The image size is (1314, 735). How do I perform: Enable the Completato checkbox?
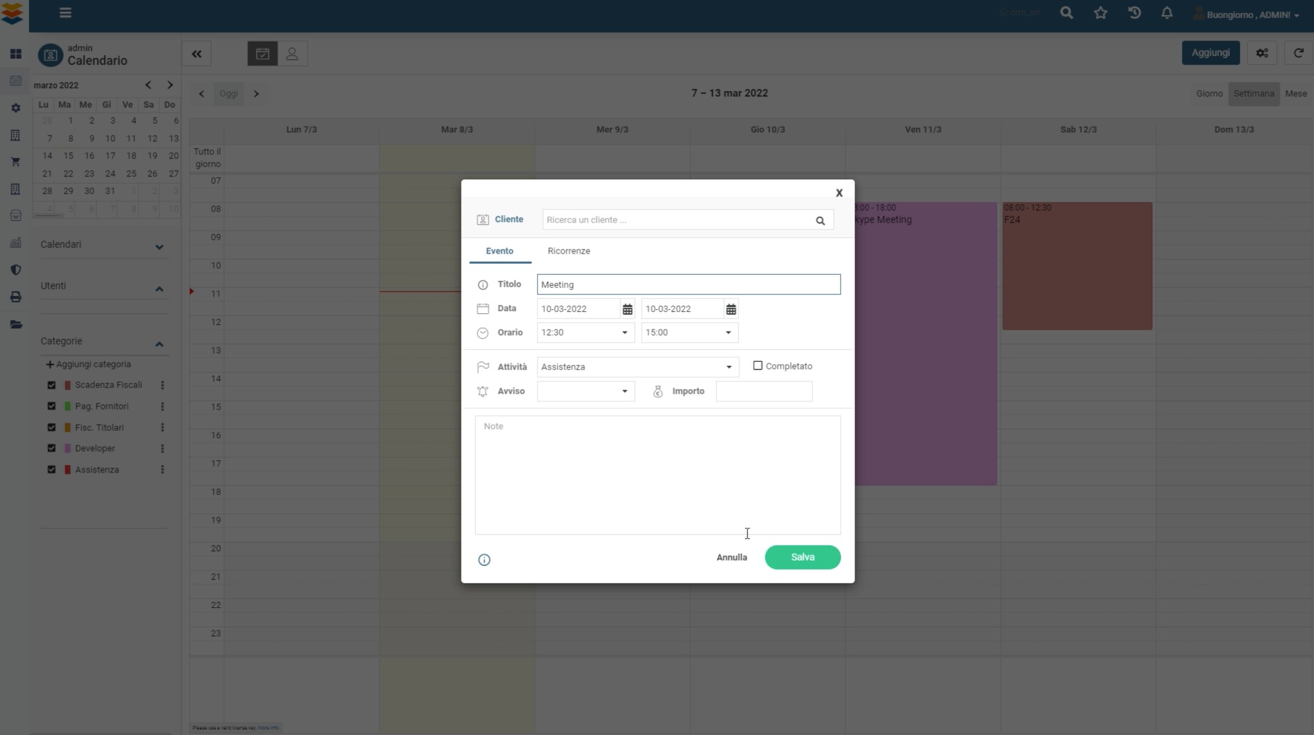[758, 366]
